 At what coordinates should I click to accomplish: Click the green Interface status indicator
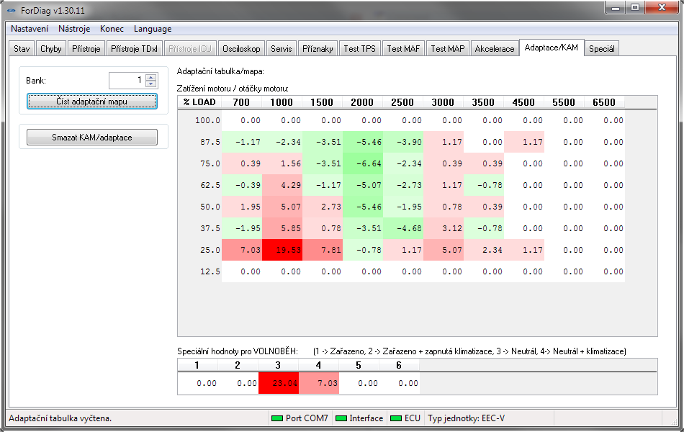pyautogui.click(x=341, y=418)
